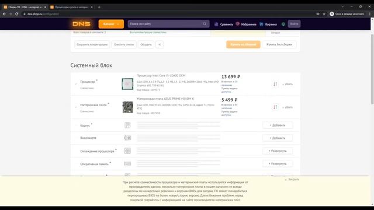Viewport: 374px width, 210px height.
Task: Close the Процессоры browser tab
Action: (x=92, y=7)
